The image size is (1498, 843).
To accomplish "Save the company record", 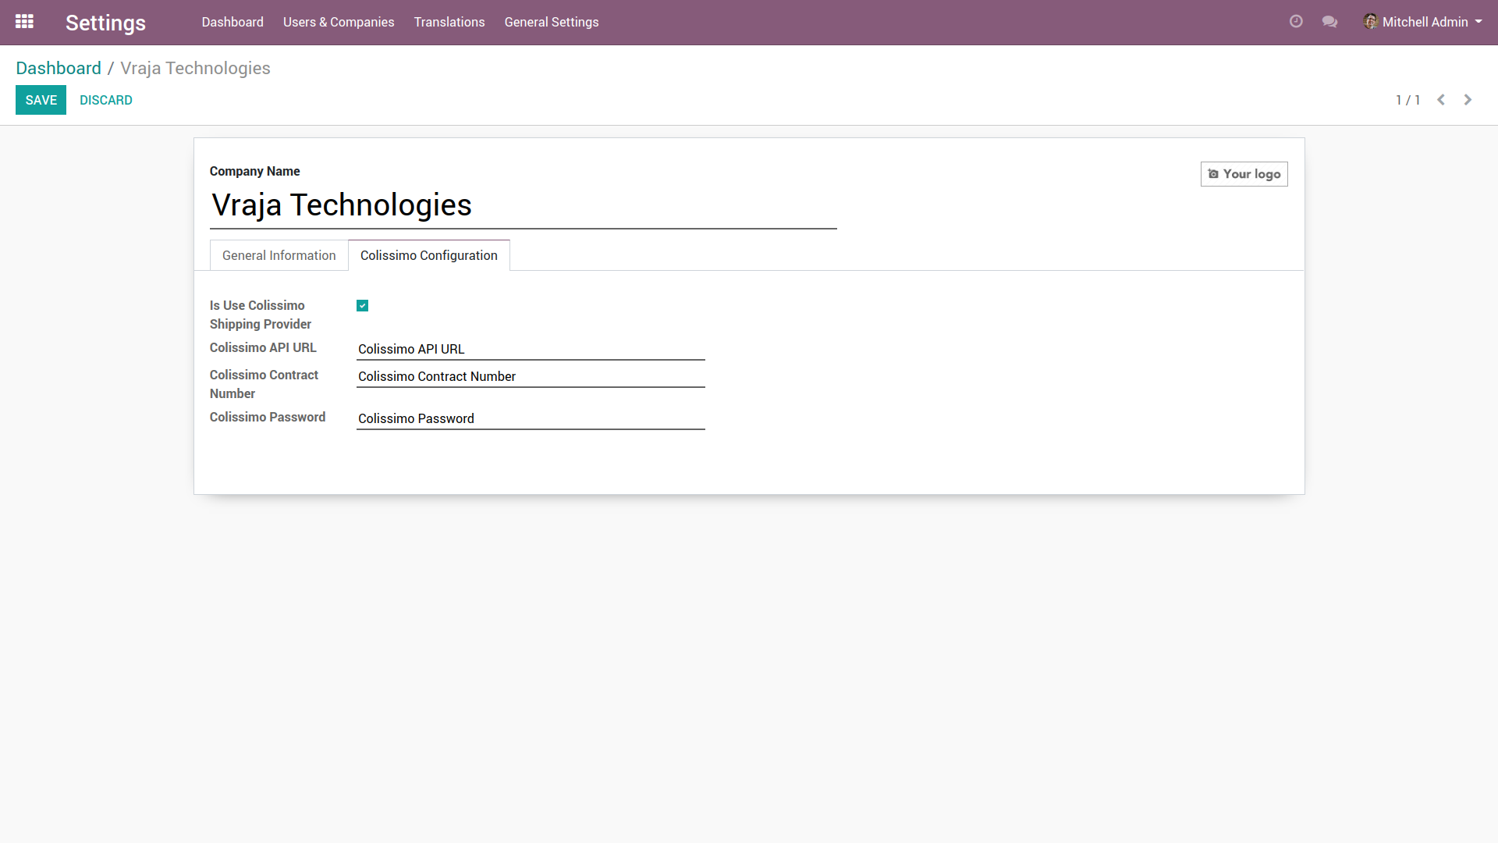I will (41, 100).
